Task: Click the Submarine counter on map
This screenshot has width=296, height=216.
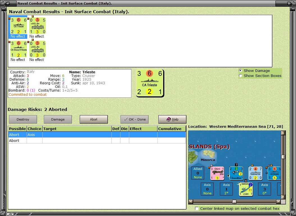Action: 255,173
